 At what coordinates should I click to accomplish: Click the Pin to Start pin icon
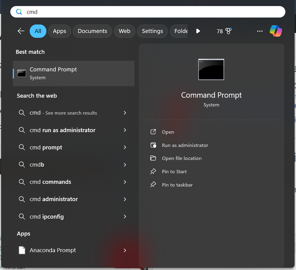click(x=153, y=171)
